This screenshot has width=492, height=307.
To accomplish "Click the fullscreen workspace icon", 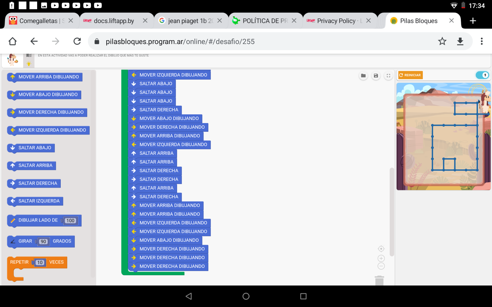I will (388, 75).
